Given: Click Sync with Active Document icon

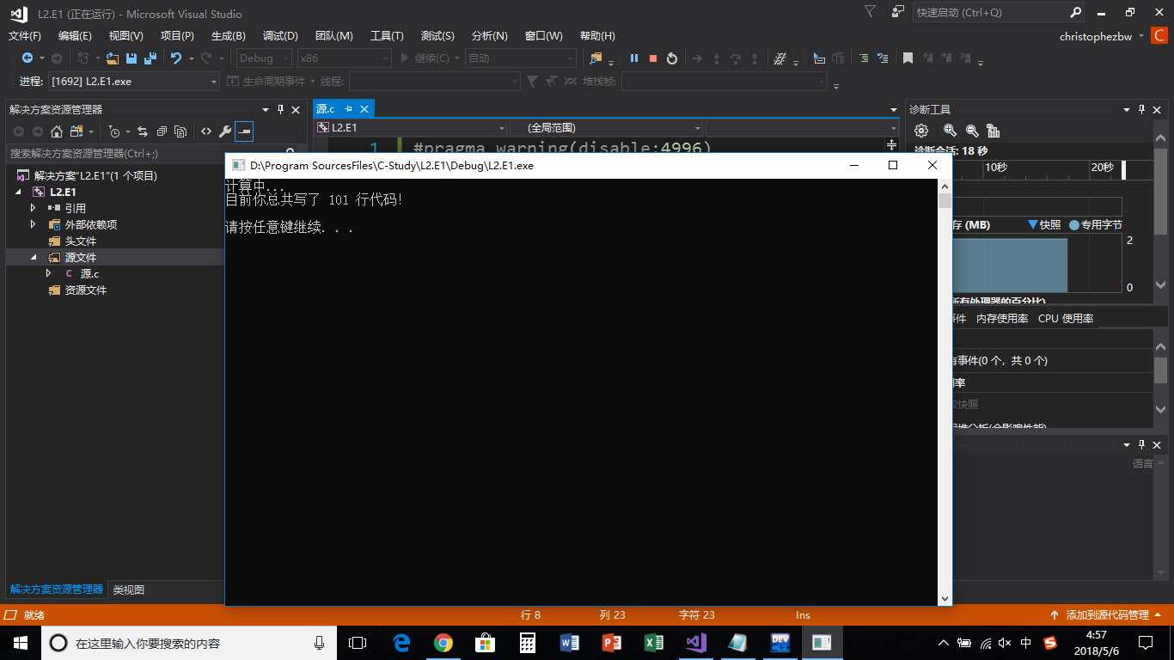Looking at the screenshot, I should 143,131.
